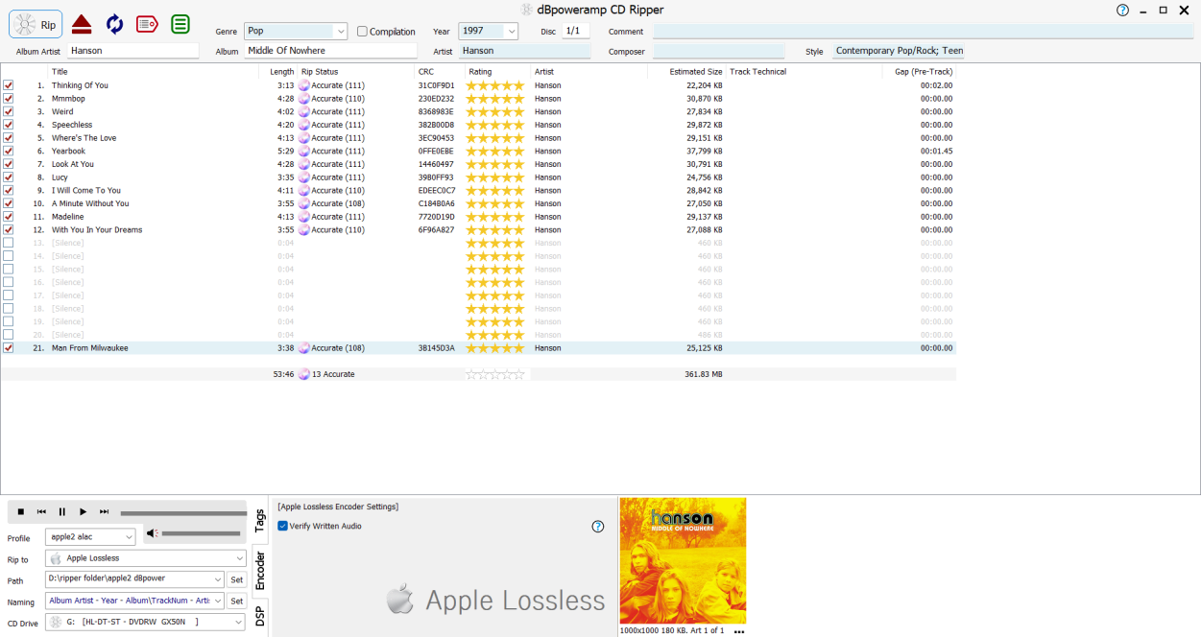1201x637 pixels.
Task: Open album art options via the three dots
Action: tap(738, 631)
